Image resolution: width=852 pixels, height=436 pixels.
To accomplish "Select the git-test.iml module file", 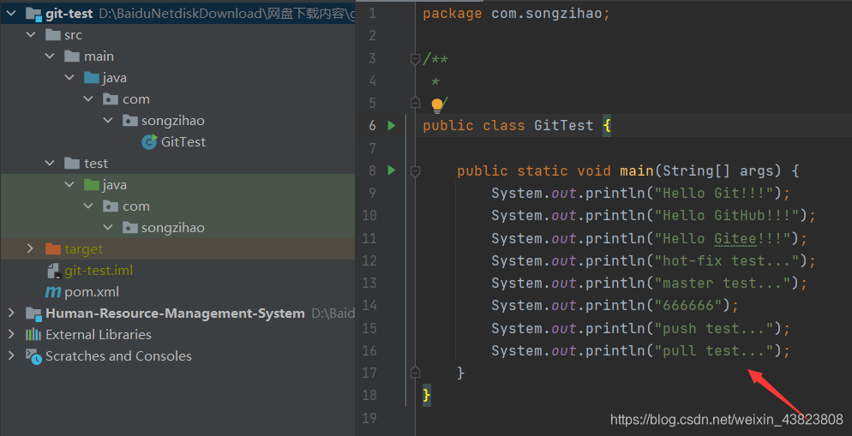I will click(x=98, y=271).
